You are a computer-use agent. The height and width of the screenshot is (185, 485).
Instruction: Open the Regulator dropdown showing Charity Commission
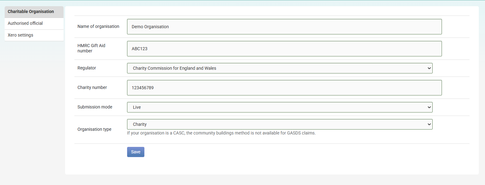click(x=280, y=68)
